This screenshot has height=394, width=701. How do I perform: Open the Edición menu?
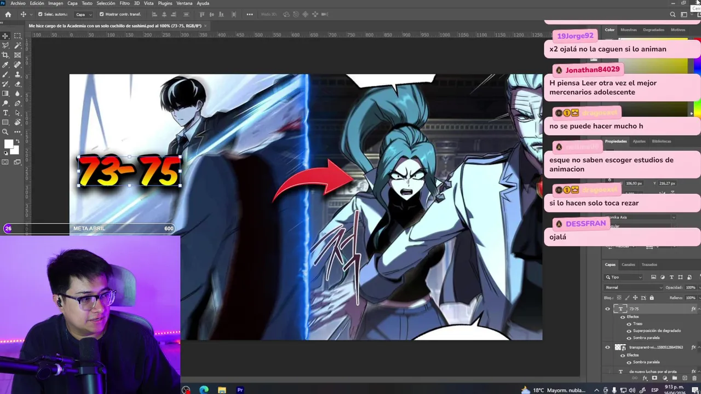click(x=37, y=3)
